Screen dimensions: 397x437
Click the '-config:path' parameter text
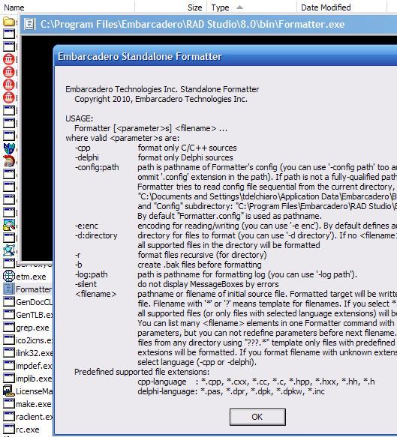pyautogui.click(x=97, y=167)
